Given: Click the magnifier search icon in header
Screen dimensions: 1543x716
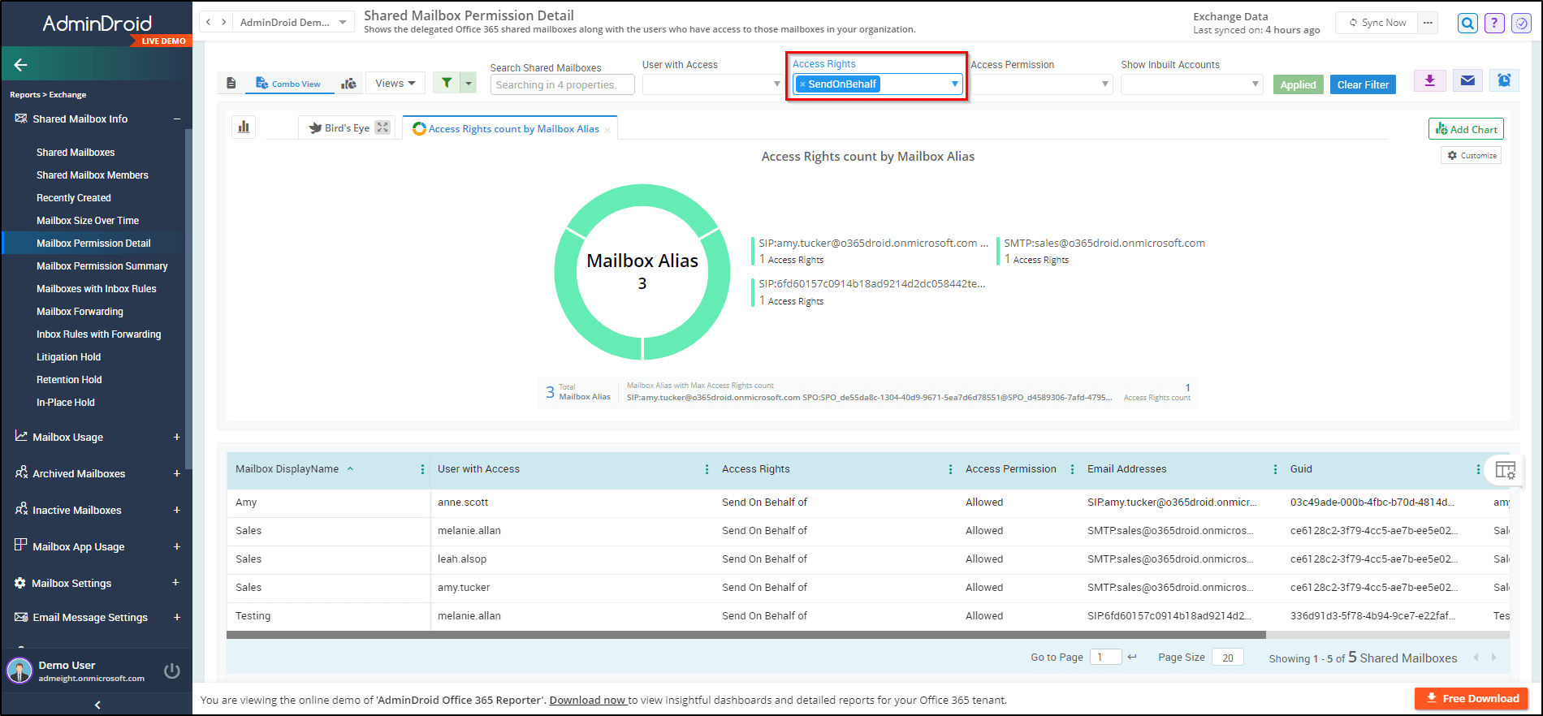Looking at the screenshot, I should [x=1467, y=24].
